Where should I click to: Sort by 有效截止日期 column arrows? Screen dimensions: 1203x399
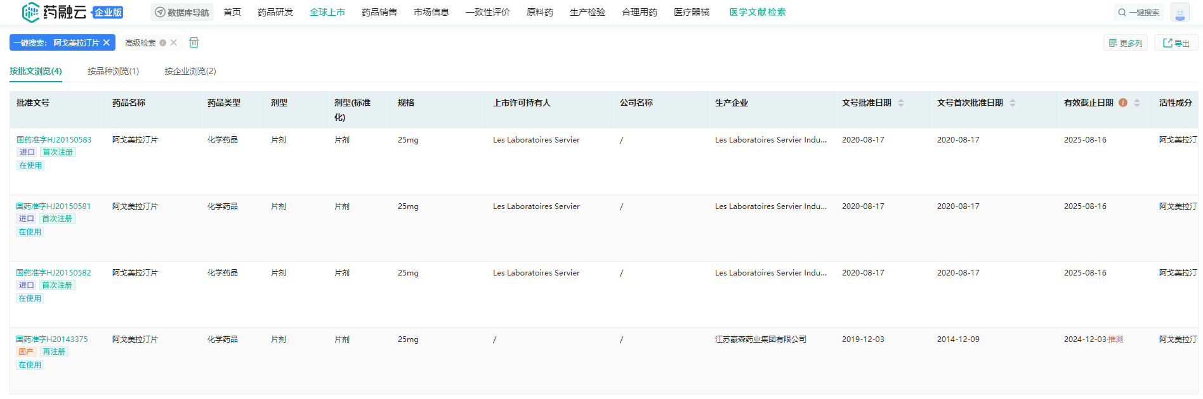[x=1137, y=103]
